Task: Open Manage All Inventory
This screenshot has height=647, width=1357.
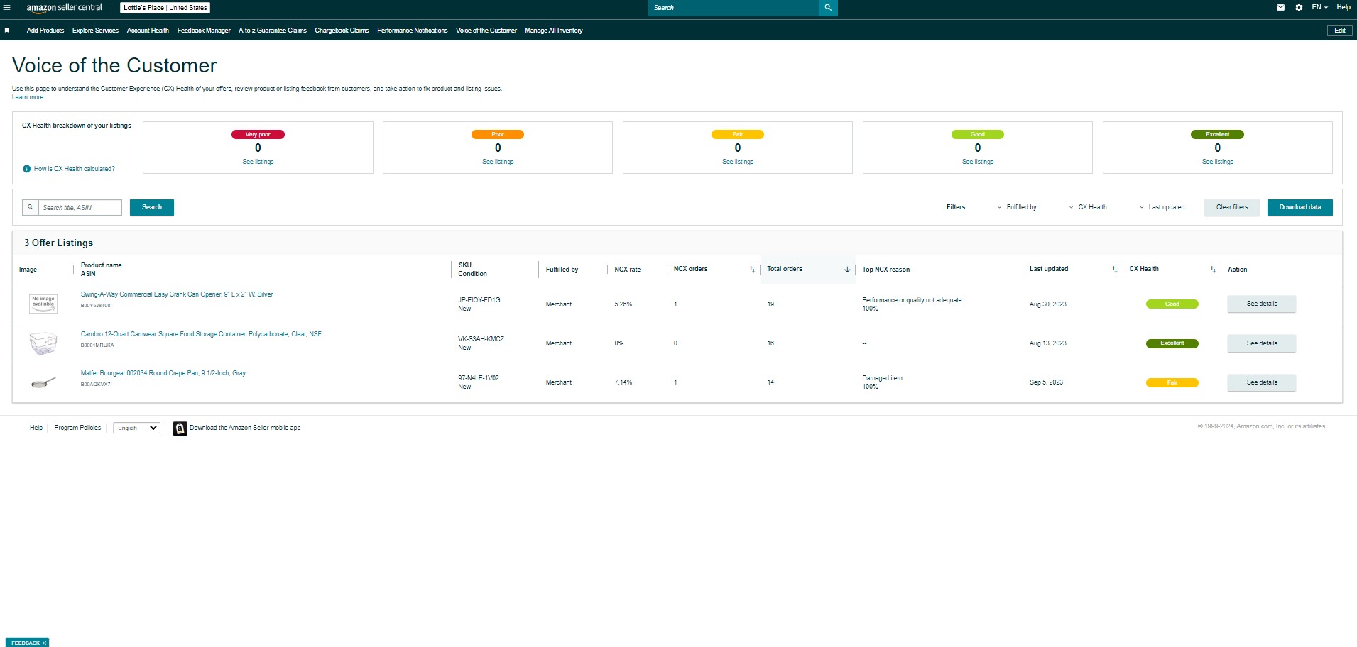Action: 554,31
